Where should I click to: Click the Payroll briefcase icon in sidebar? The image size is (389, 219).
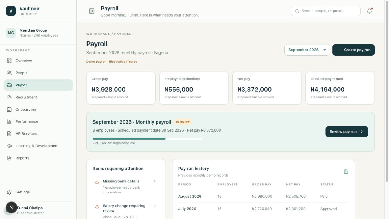(x=9, y=85)
